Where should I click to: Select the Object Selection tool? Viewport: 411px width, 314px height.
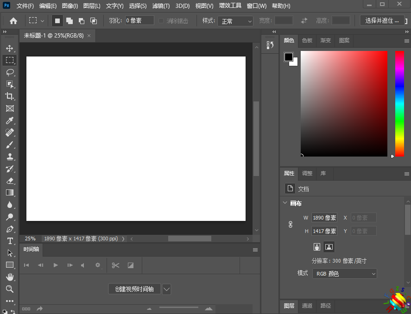tap(10, 84)
